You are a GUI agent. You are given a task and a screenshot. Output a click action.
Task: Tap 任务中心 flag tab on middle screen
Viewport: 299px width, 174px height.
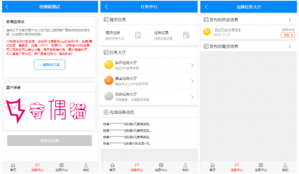pos(137,167)
